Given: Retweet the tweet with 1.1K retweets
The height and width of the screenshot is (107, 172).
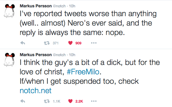Looking at the screenshot, I should click(47, 101).
